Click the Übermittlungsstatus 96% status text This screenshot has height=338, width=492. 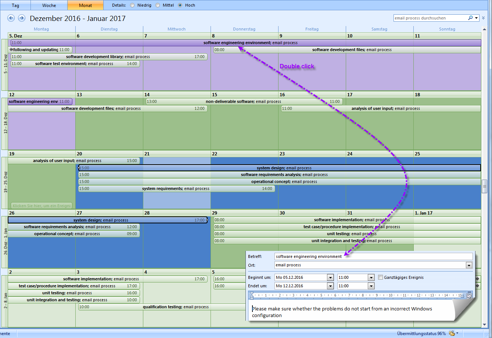point(421,333)
